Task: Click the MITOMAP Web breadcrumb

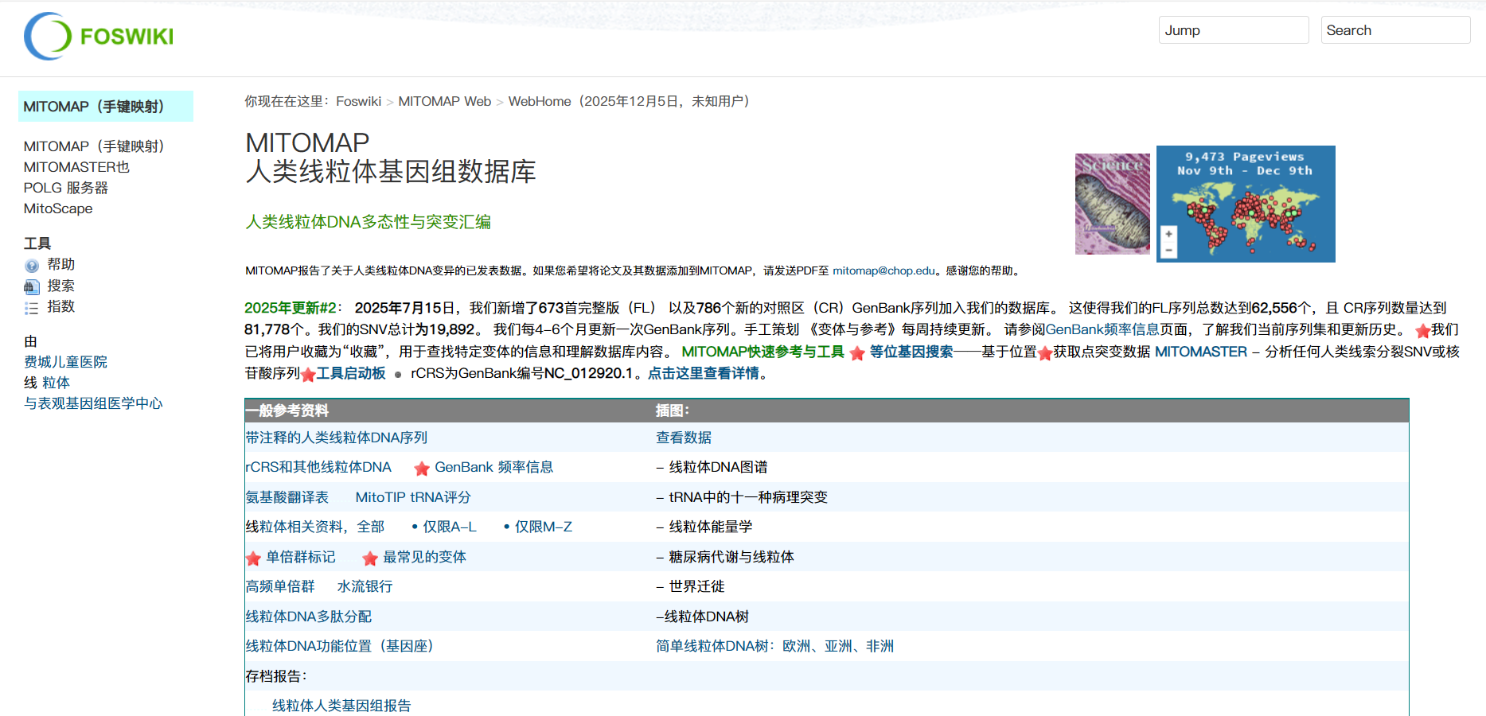Action: tap(444, 101)
